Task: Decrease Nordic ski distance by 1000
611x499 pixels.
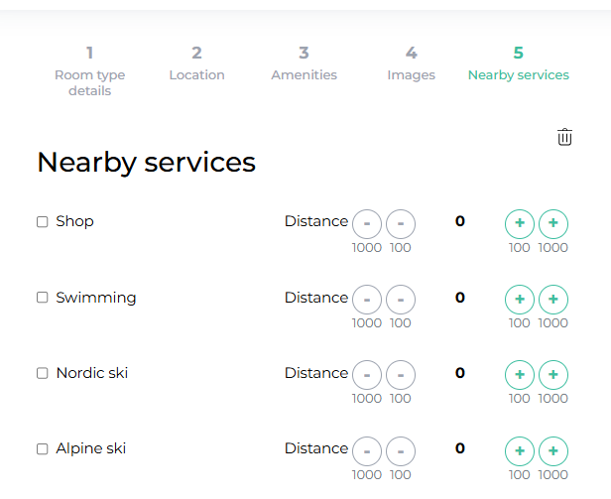Action: (x=367, y=374)
